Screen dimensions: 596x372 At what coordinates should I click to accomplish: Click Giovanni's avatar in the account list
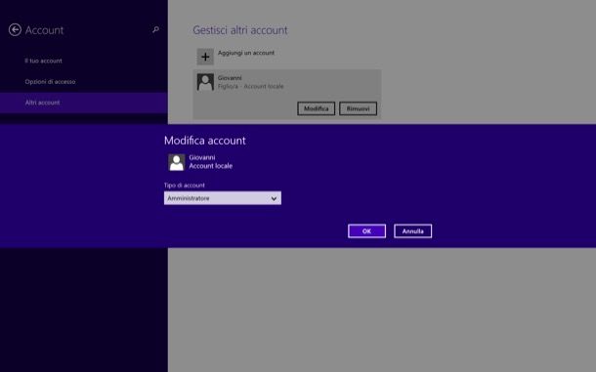[205, 82]
